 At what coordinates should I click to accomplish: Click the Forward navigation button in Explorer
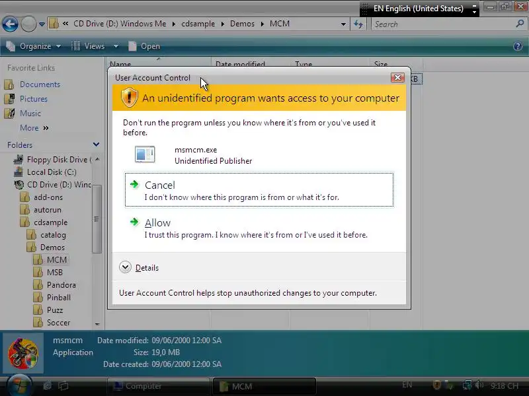pos(28,24)
